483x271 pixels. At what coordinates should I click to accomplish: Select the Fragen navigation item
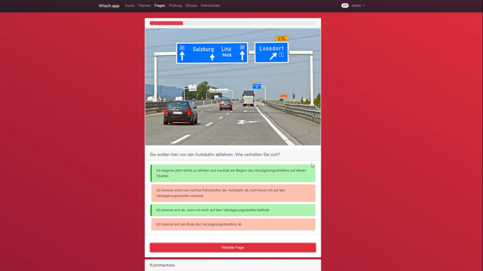click(x=160, y=6)
